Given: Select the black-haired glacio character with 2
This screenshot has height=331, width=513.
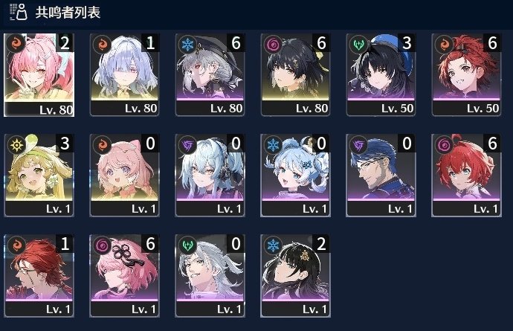Looking at the screenshot, I should click(295, 276).
